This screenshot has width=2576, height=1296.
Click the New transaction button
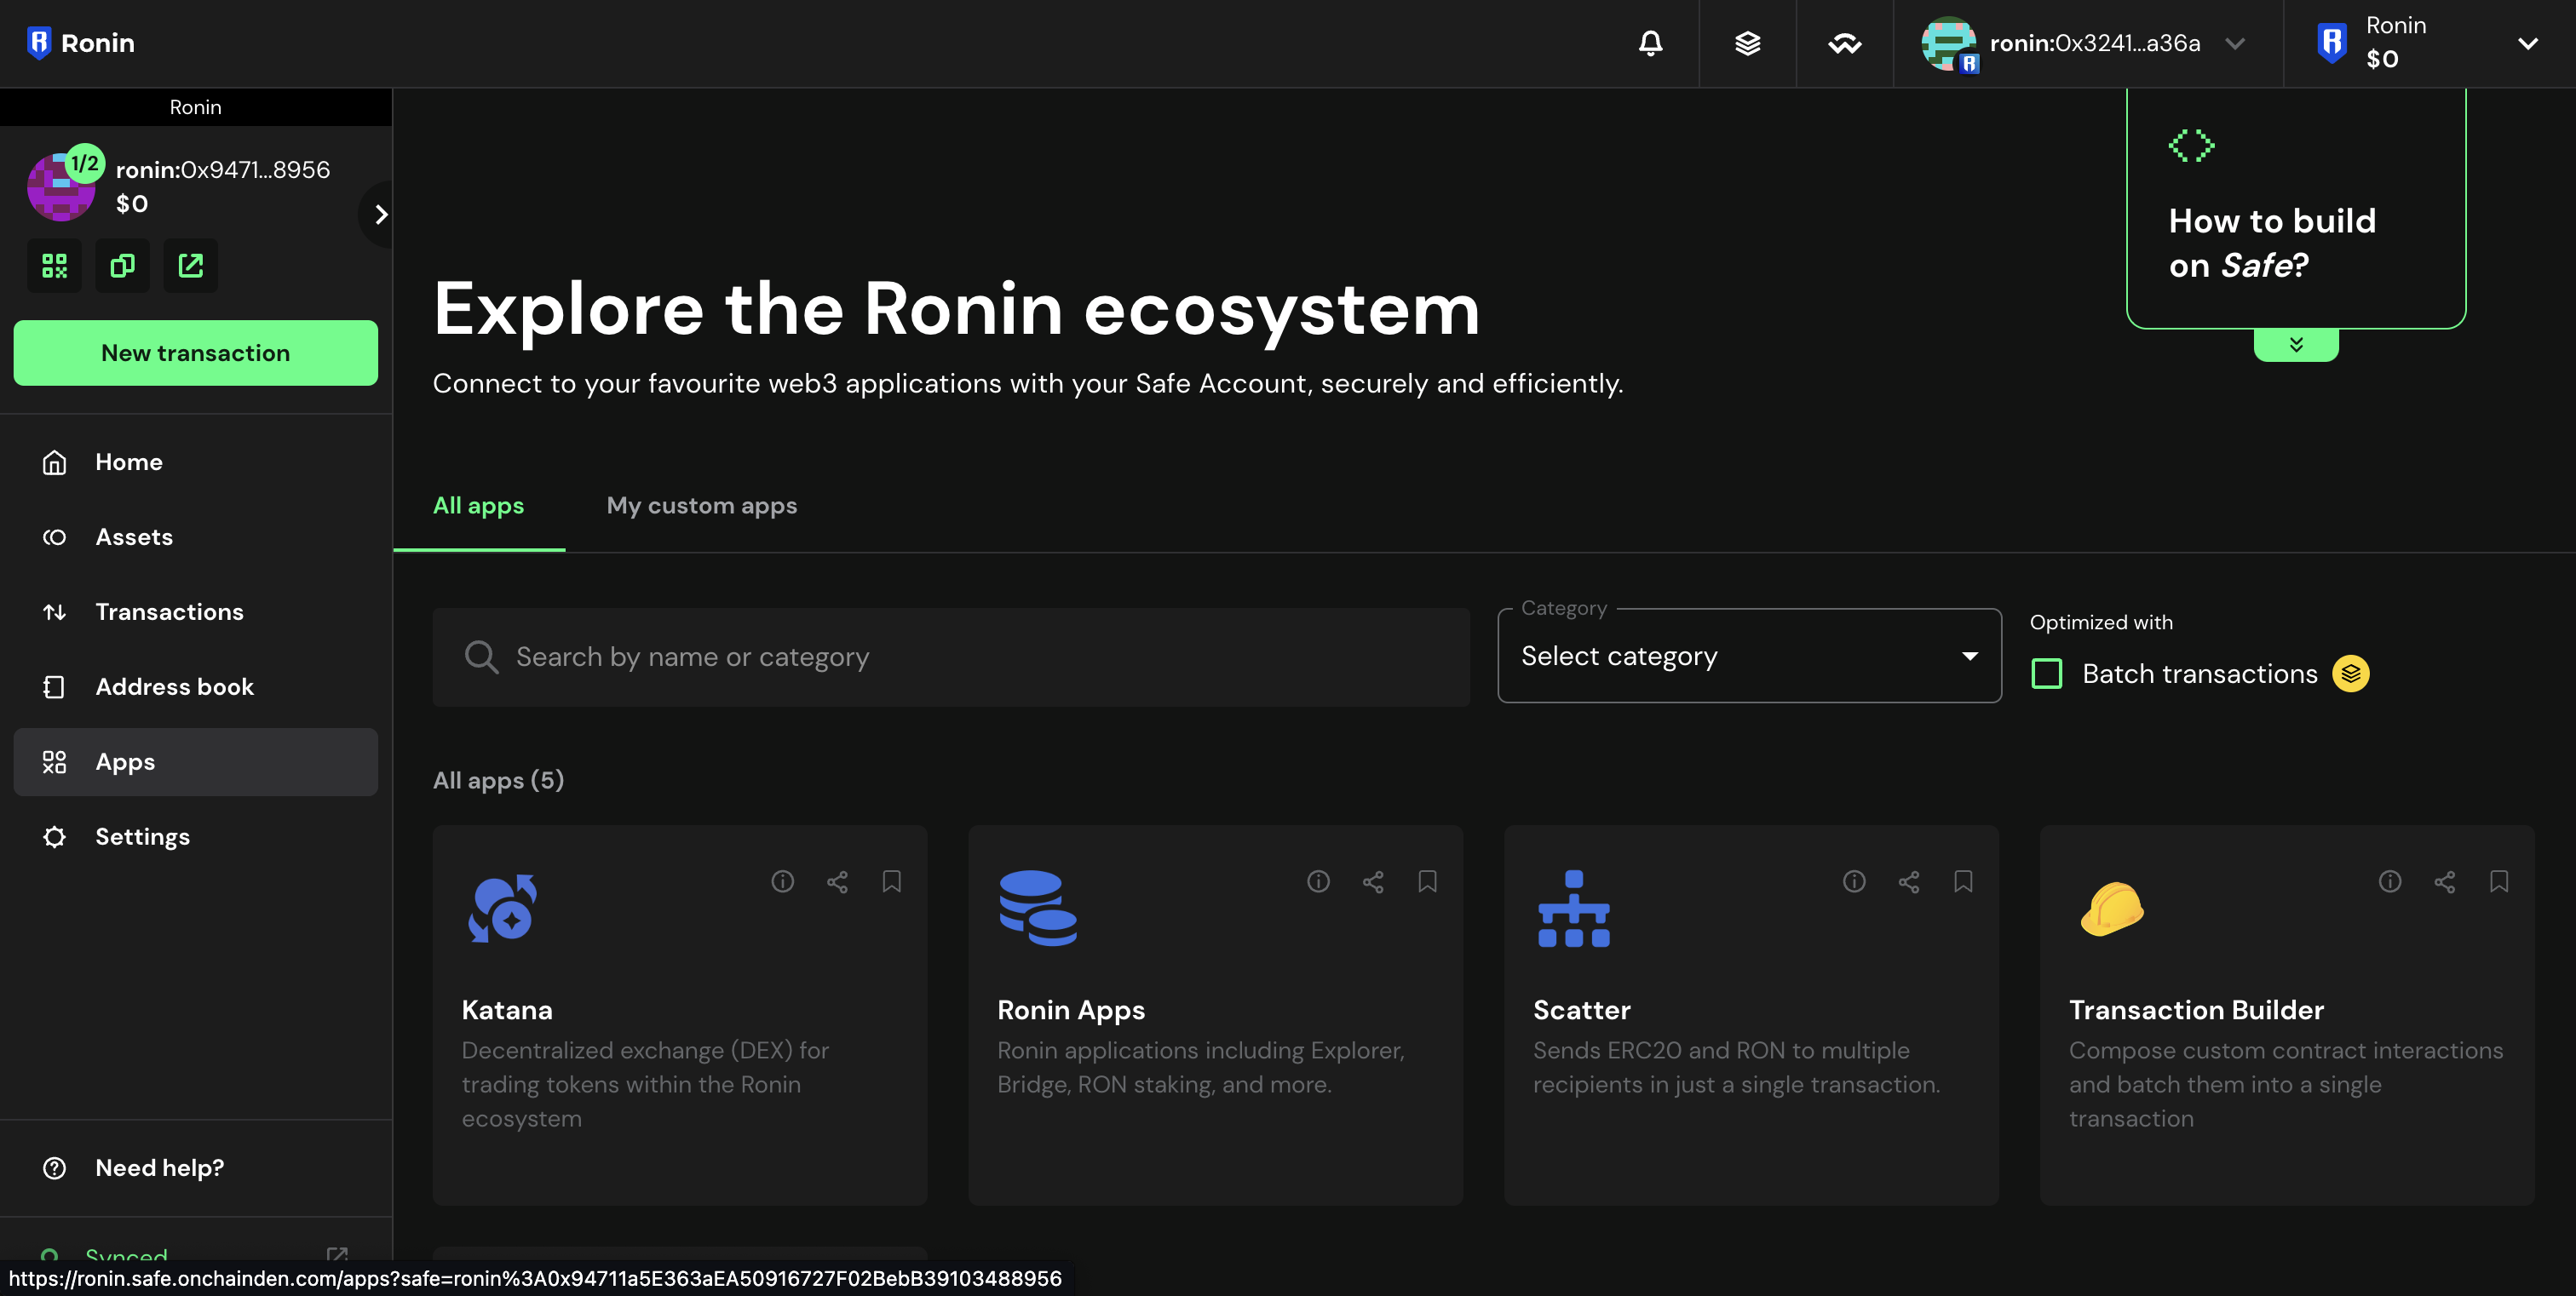pyautogui.click(x=196, y=353)
